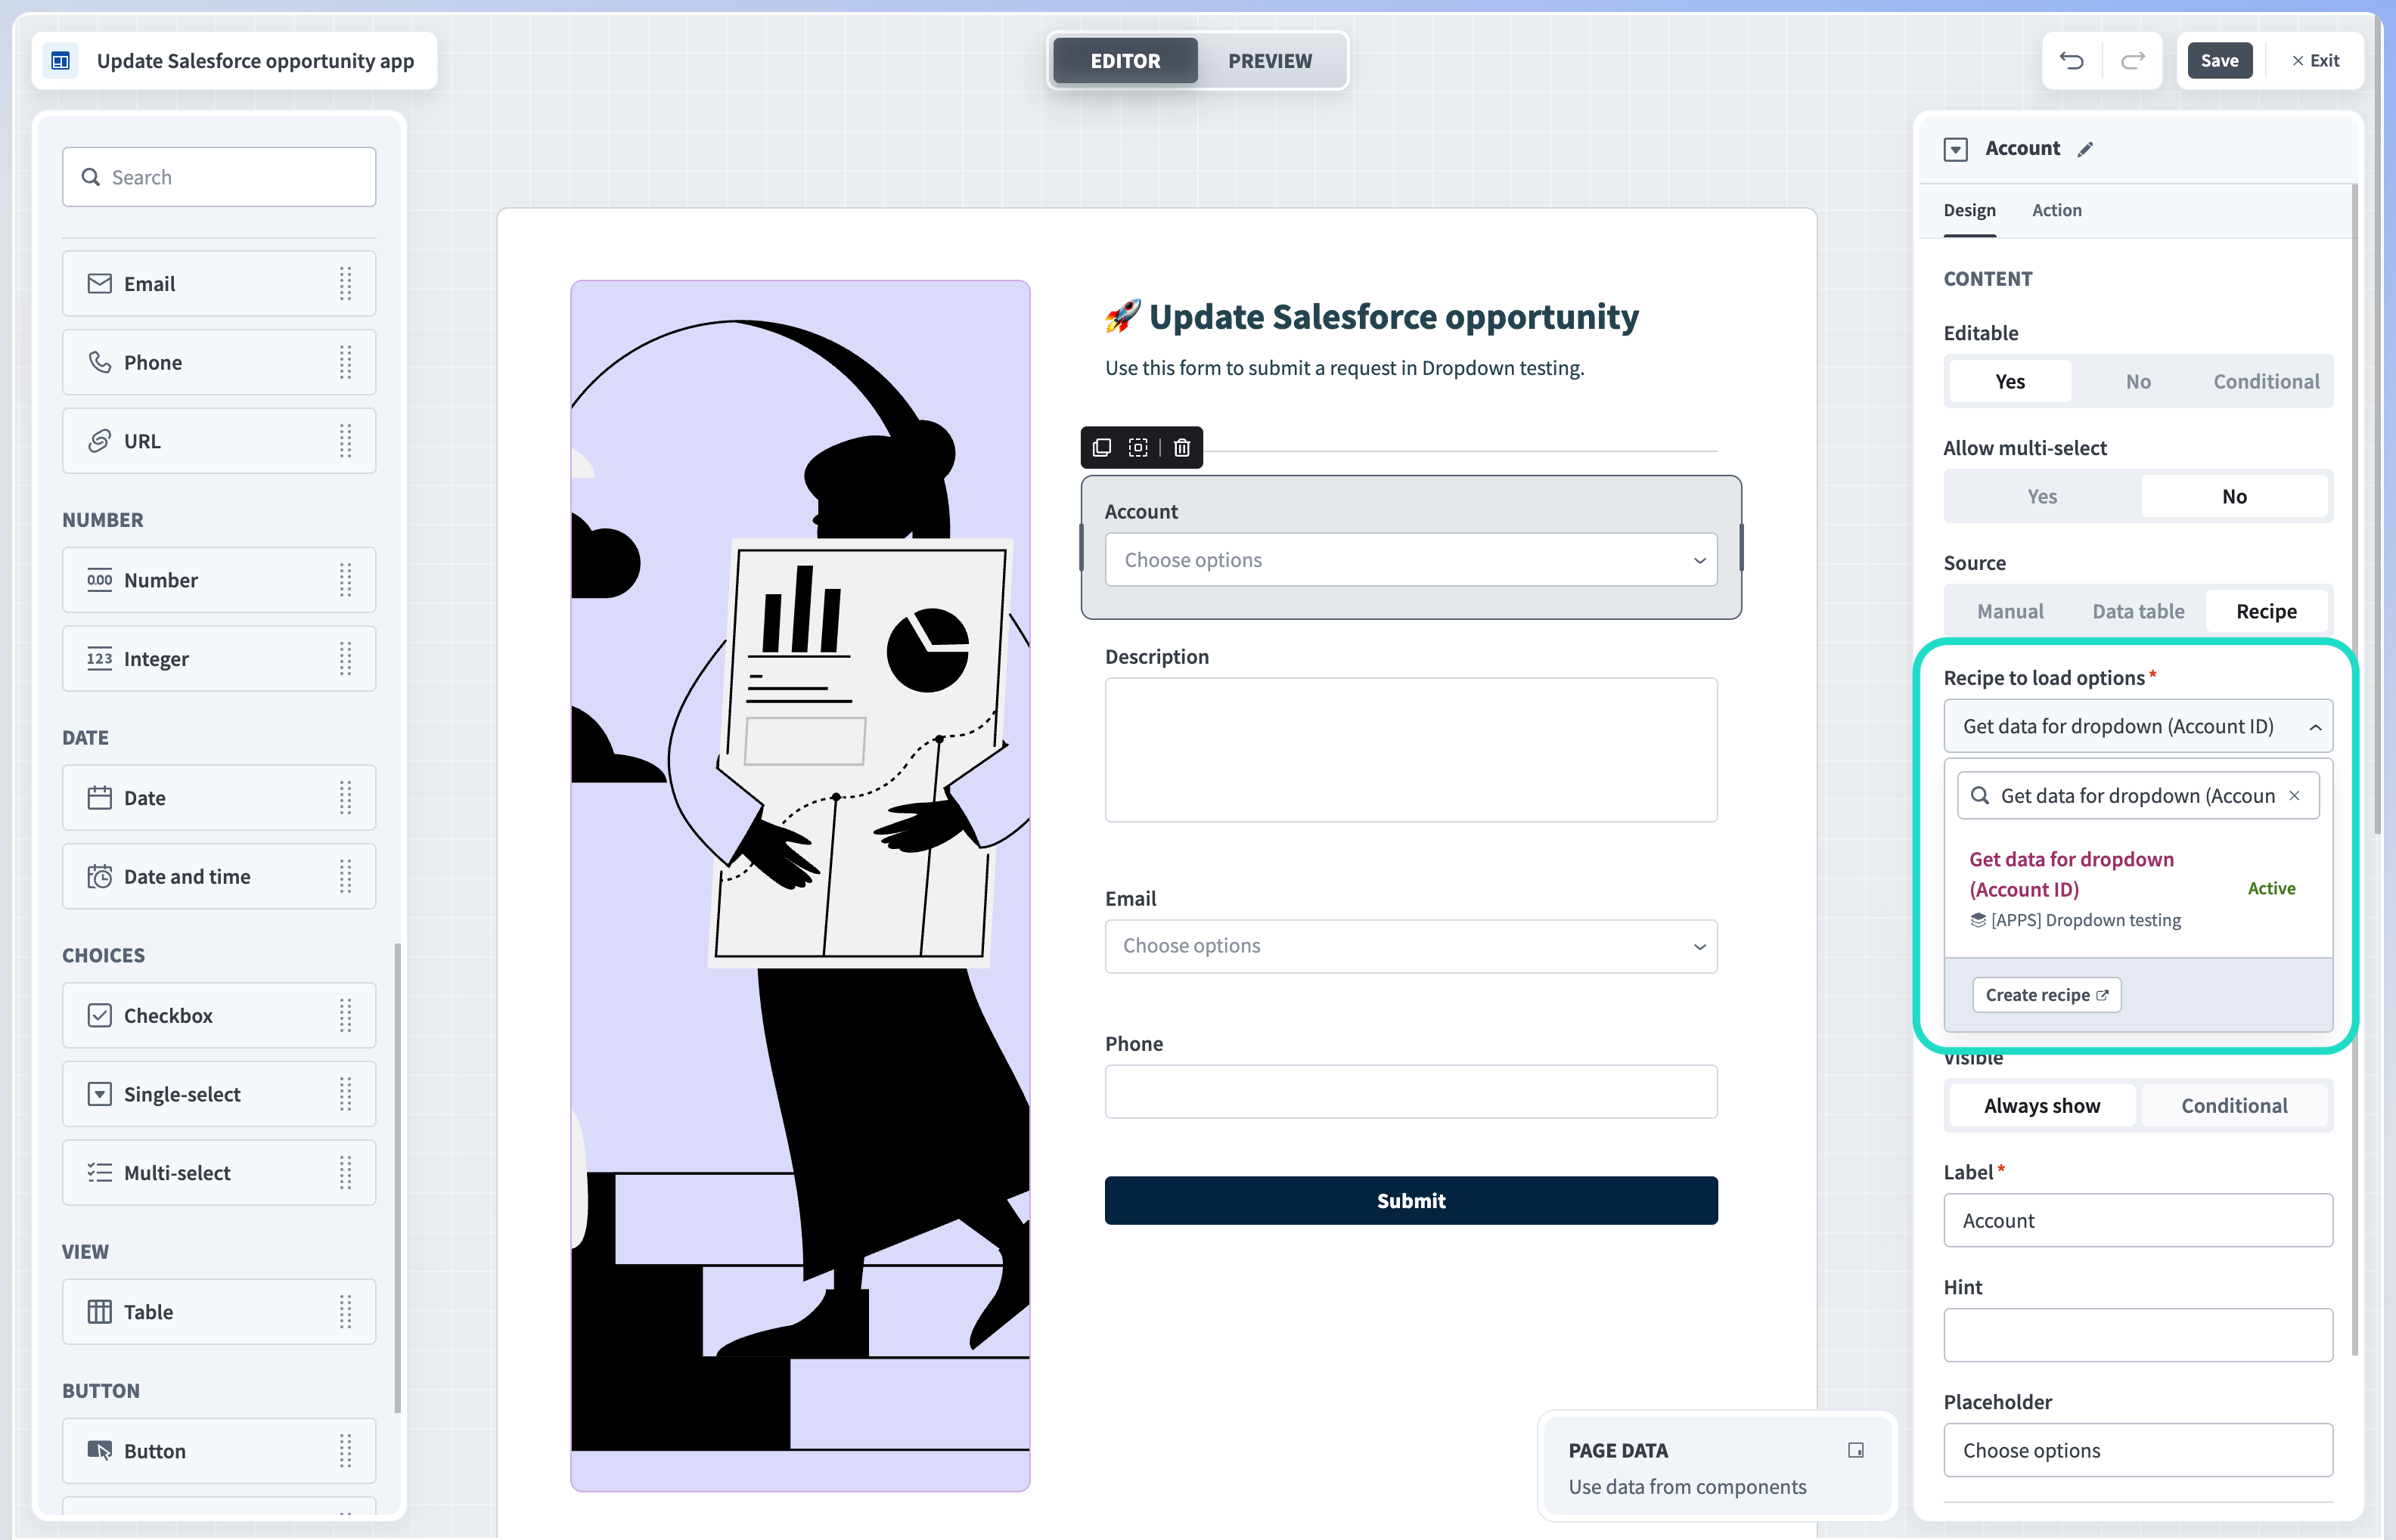2396x1540 pixels.
Task: Click the select-parent icon in component toolbar
Action: click(1138, 447)
